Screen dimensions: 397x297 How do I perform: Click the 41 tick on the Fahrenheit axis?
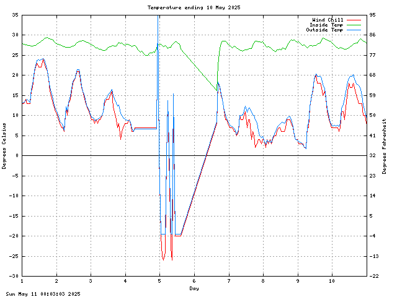click(x=372, y=136)
